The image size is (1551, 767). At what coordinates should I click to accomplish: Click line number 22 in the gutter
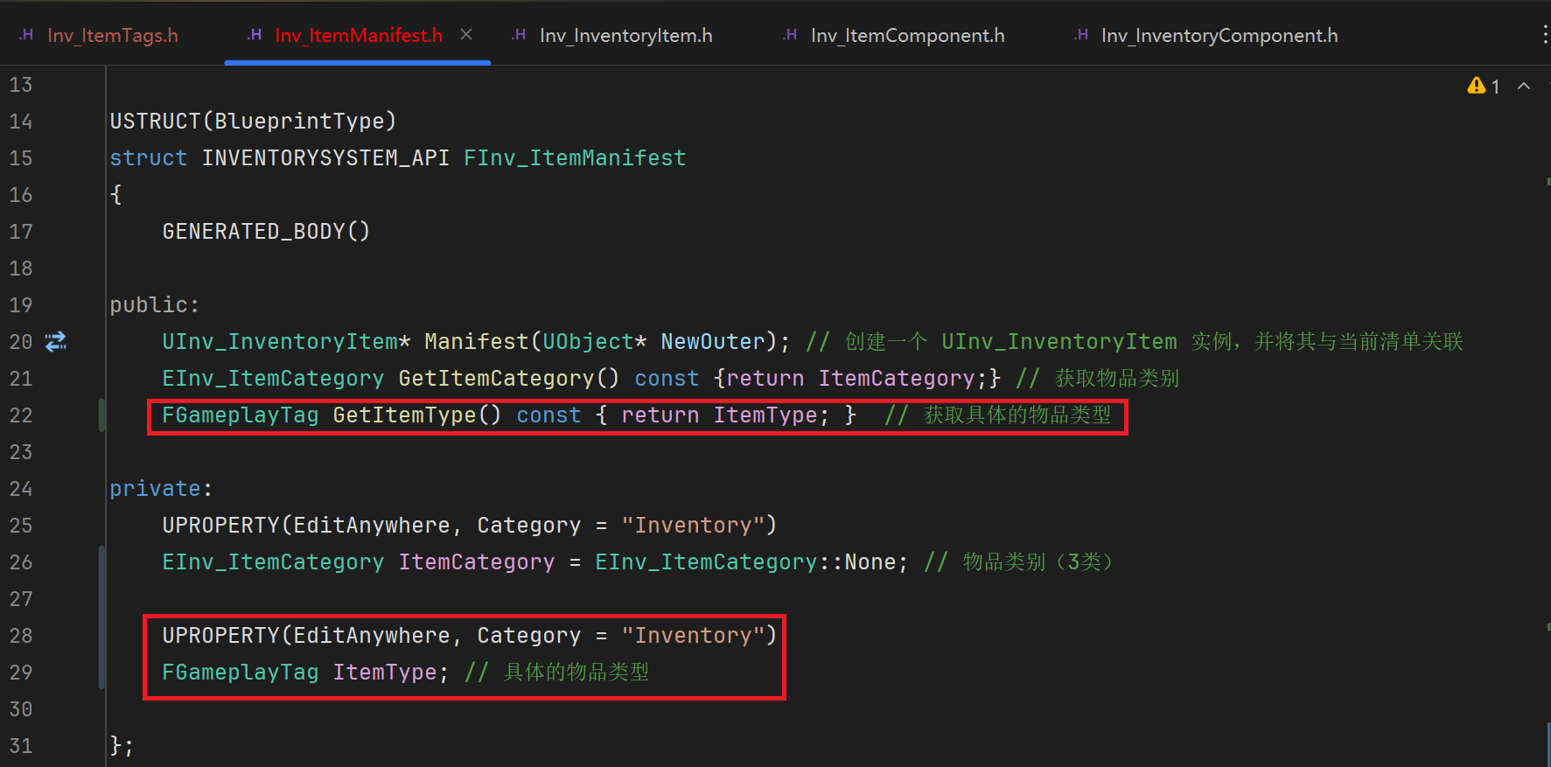[21, 415]
